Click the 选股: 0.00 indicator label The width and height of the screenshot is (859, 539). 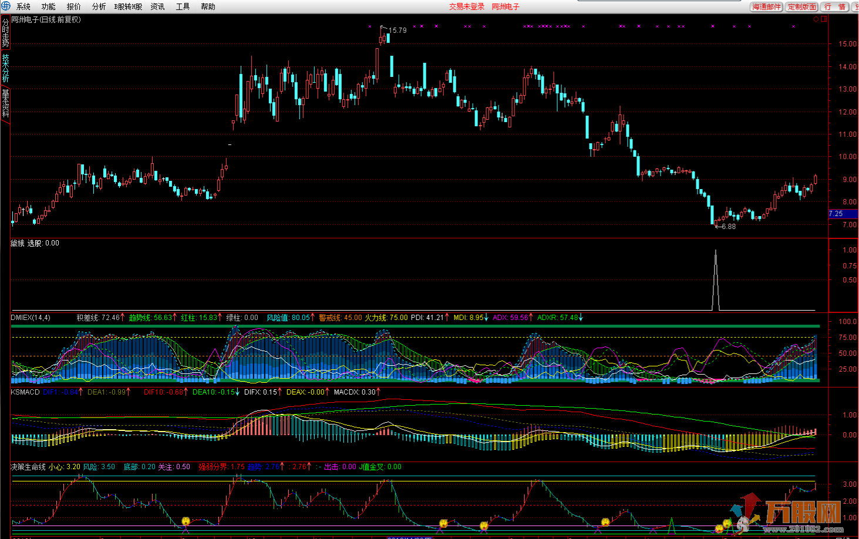[43, 243]
